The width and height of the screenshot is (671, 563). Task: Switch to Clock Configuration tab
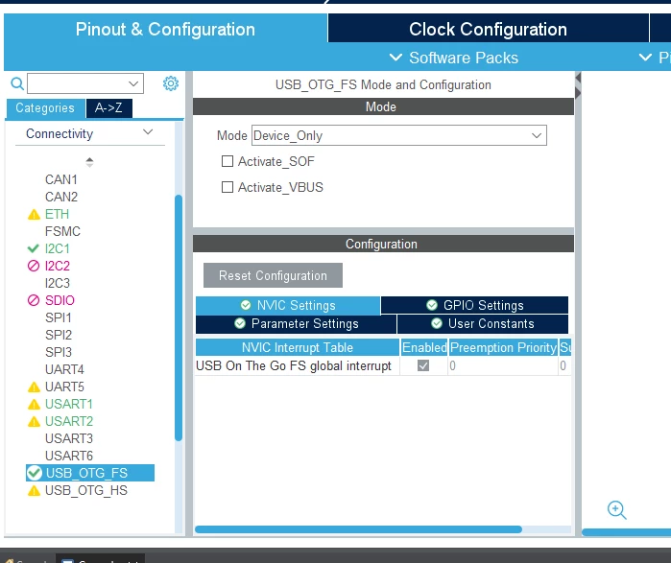488,29
